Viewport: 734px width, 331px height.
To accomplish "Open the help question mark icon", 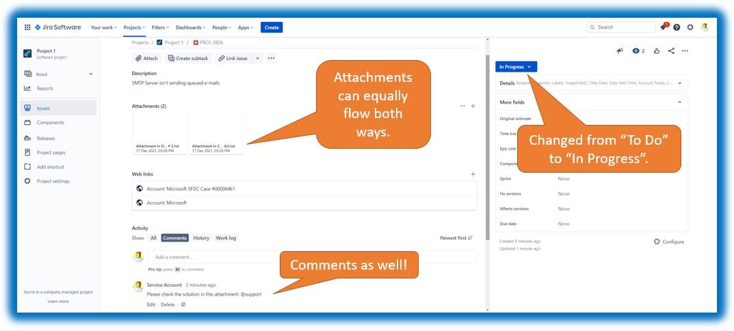I will [677, 27].
